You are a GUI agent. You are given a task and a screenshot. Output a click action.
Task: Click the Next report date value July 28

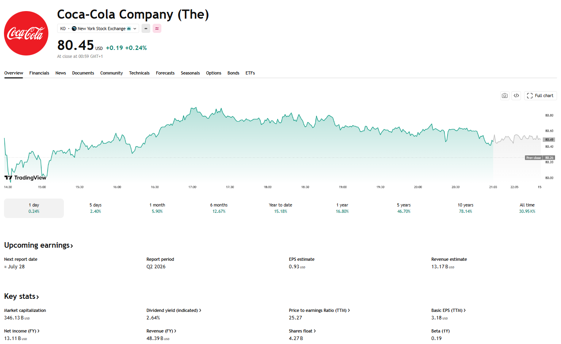click(x=14, y=267)
